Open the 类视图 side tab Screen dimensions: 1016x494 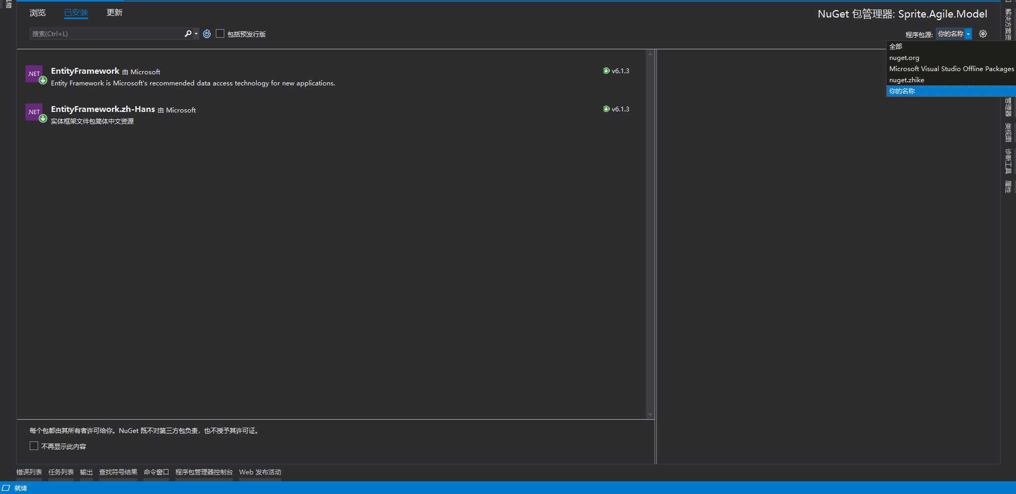[x=1008, y=133]
